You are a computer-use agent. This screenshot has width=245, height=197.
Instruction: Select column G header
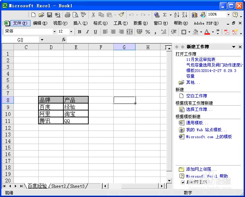[124, 47]
